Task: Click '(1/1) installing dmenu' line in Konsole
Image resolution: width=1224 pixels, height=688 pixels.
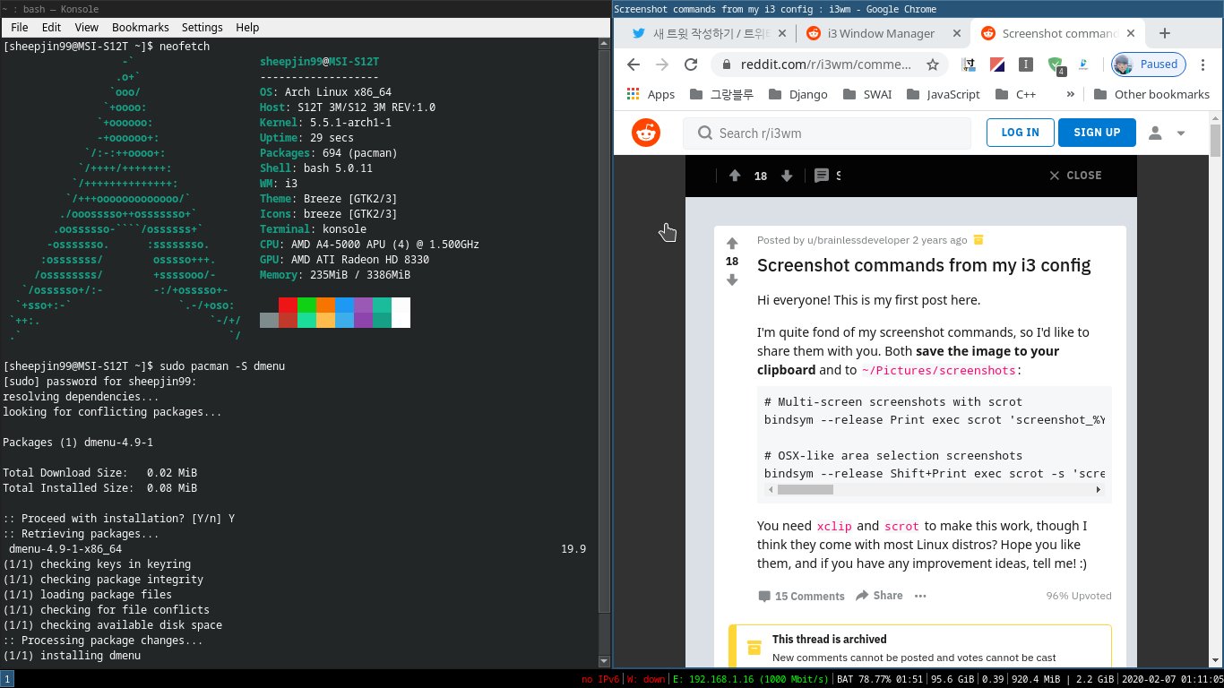Action: (x=72, y=656)
